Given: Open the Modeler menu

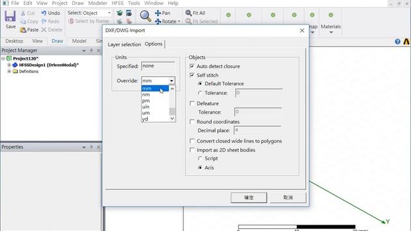Looking at the screenshot, I should coord(98,3).
